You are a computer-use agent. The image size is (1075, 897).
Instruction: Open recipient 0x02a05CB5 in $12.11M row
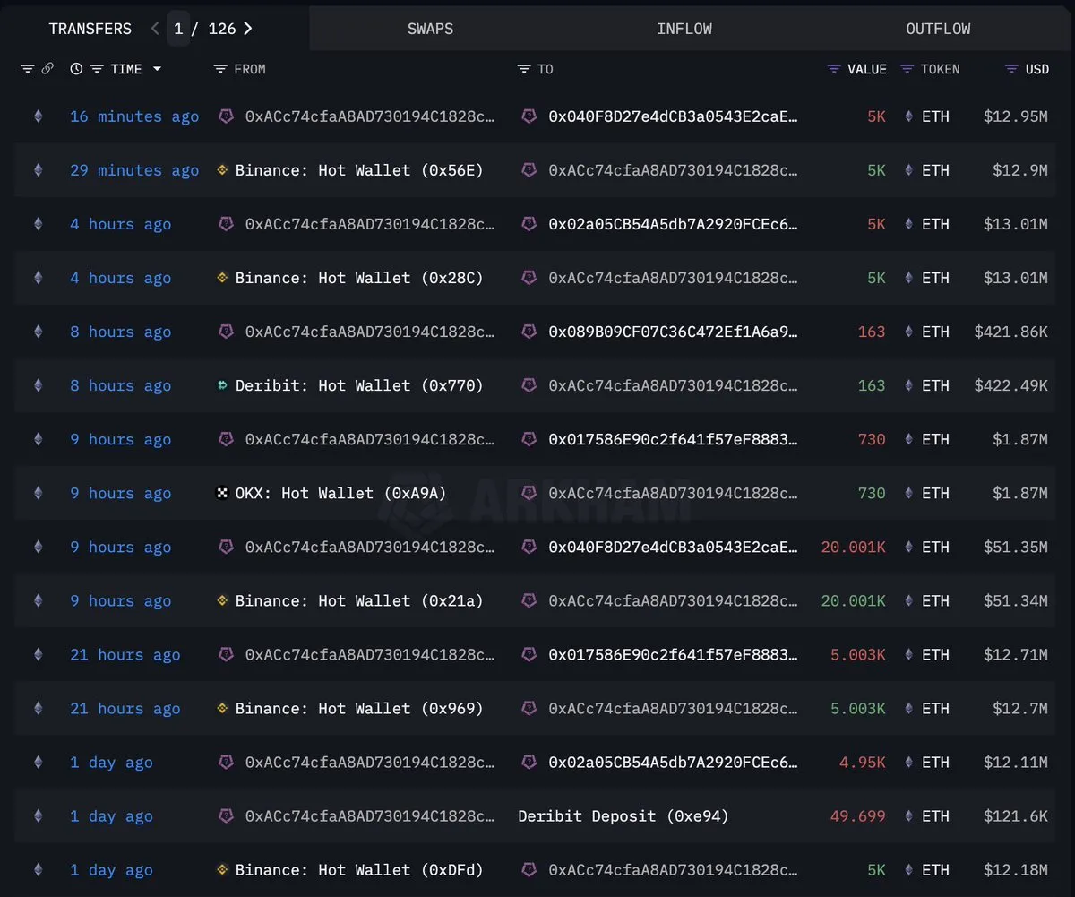coord(673,762)
